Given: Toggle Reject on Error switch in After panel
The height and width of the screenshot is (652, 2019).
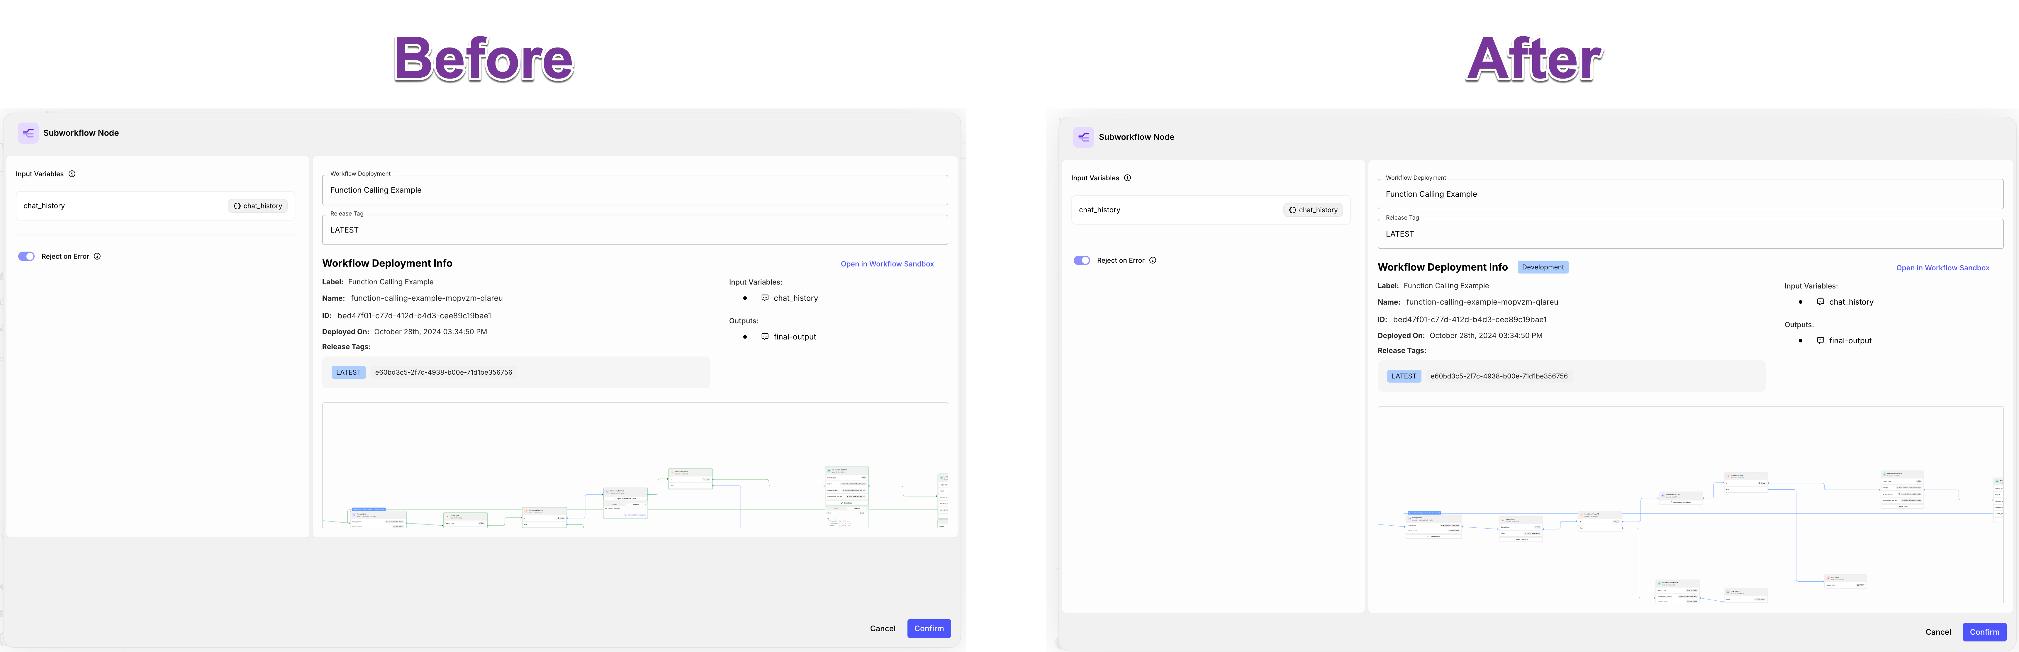Looking at the screenshot, I should pyautogui.click(x=1082, y=260).
